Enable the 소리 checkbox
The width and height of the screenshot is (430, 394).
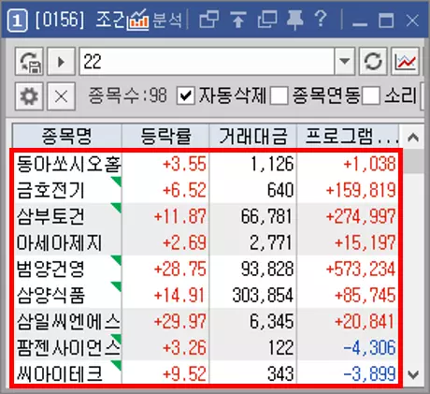tap(371, 95)
